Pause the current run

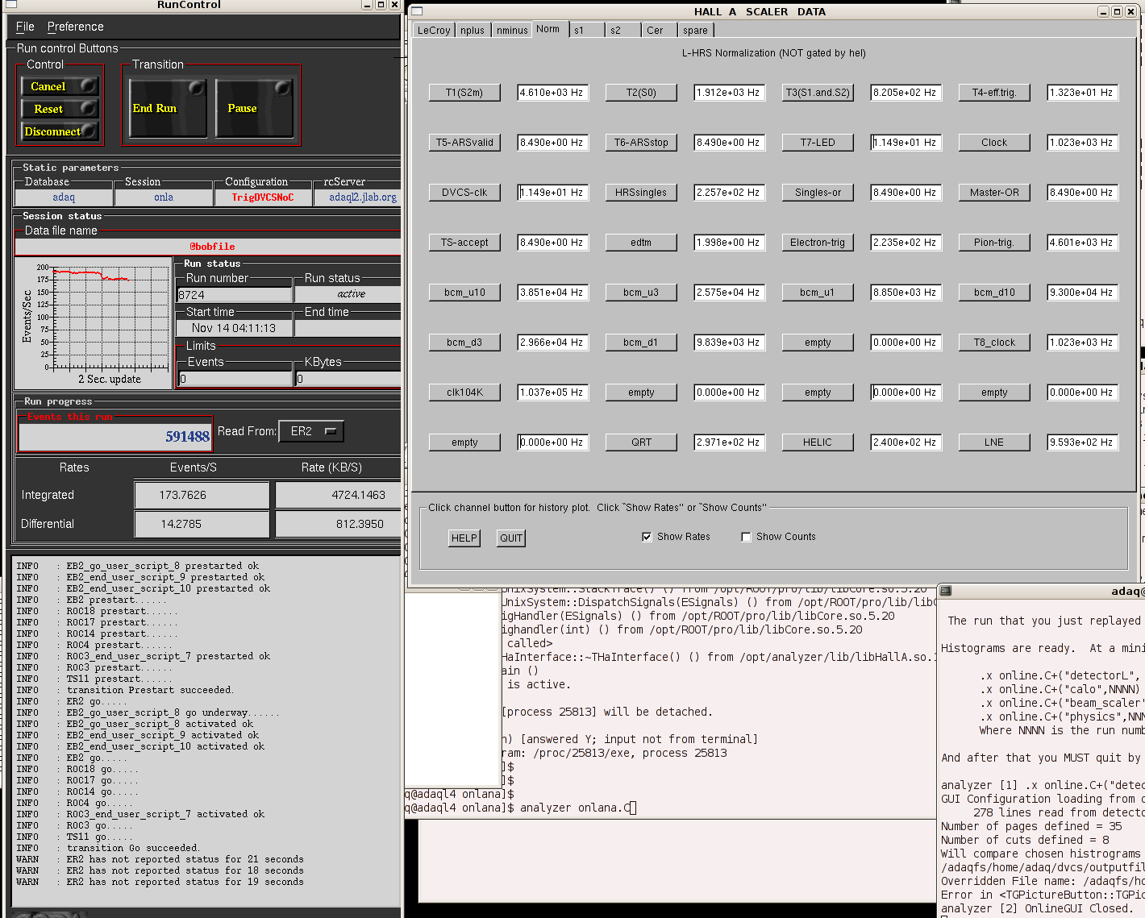pos(254,108)
